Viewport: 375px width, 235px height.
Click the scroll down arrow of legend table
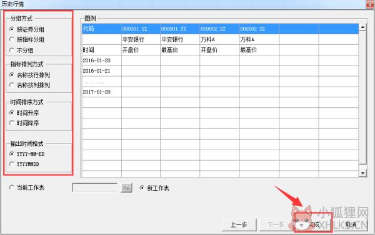pos(362,173)
